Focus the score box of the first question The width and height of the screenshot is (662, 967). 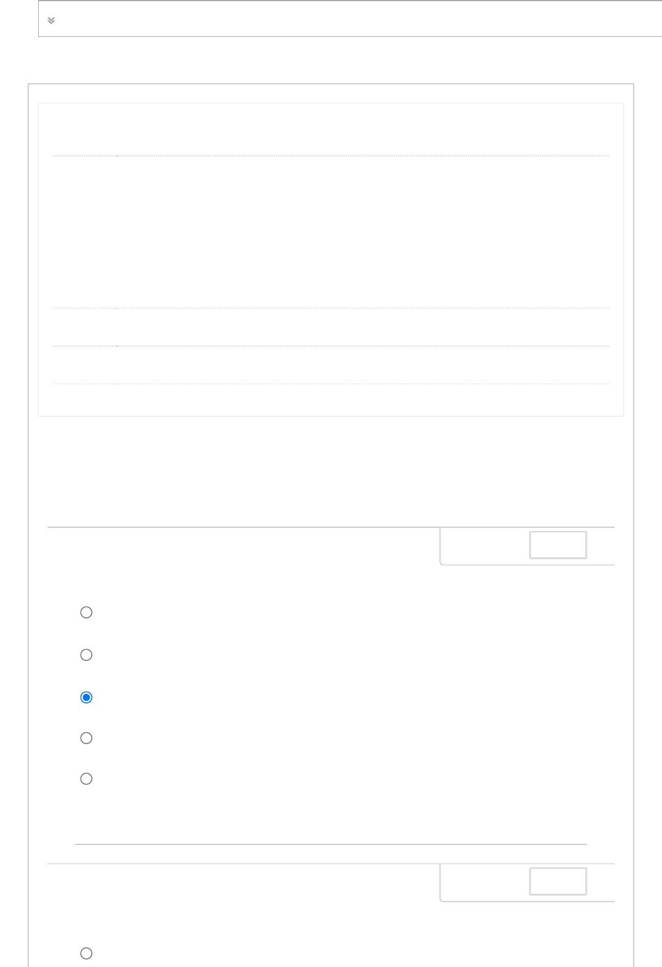[557, 545]
